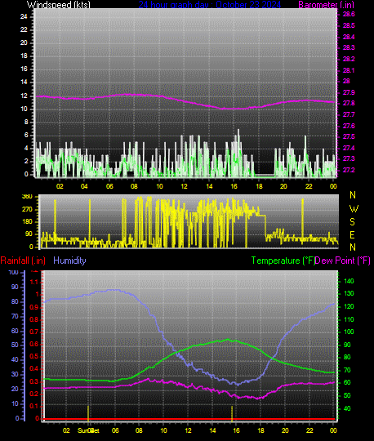Select the 'Dew Point (°F)' legend label
The width and height of the screenshot is (374, 441).
pyautogui.click(x=342, y=261)
